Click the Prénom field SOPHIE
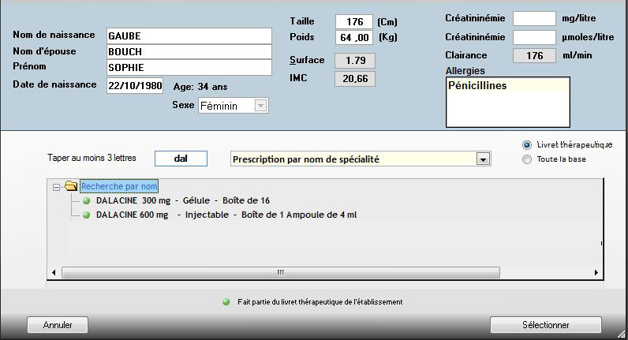The width and height of the screenshot is (628, 340). (189, 67)
